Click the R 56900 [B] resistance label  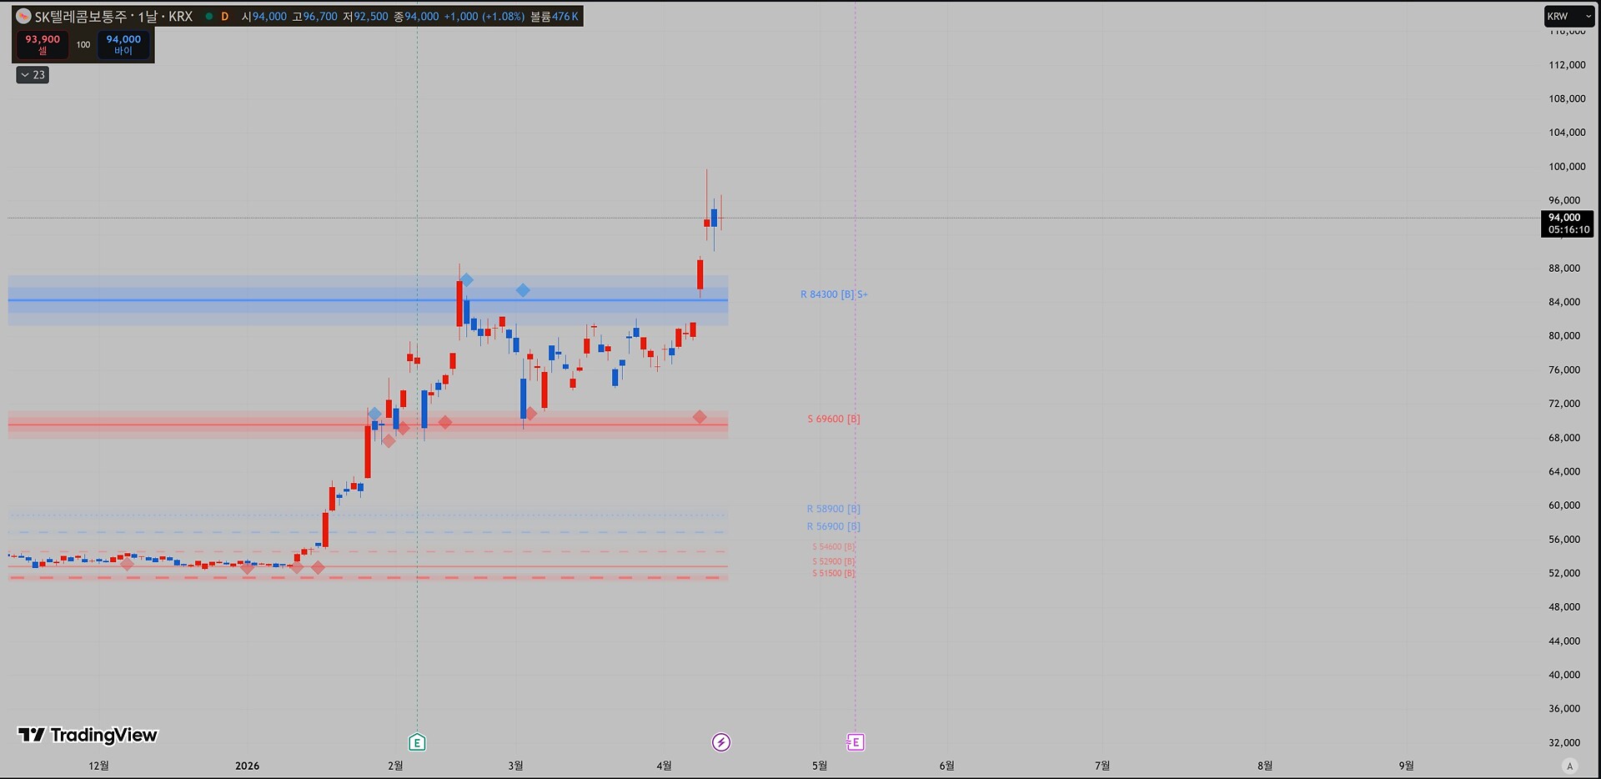pos(834,526)
